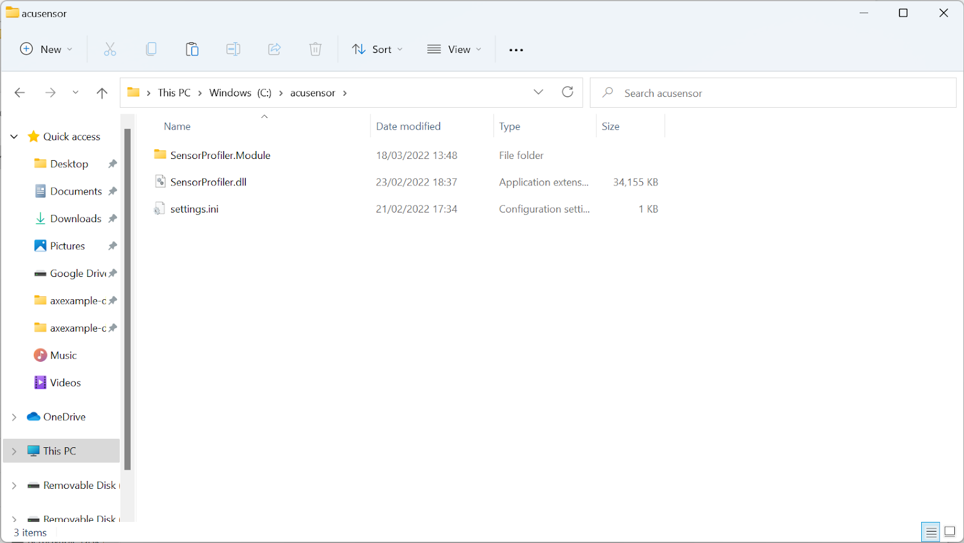The height and width of the screenshot is (543, 964).
Task: Open Music in the sidebar
Action: (x=63, y=355)
